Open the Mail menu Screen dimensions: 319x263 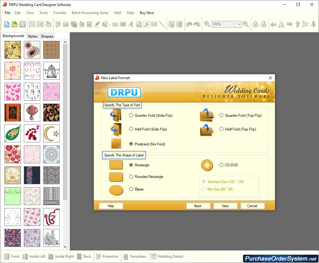click(x=117, y=13)
